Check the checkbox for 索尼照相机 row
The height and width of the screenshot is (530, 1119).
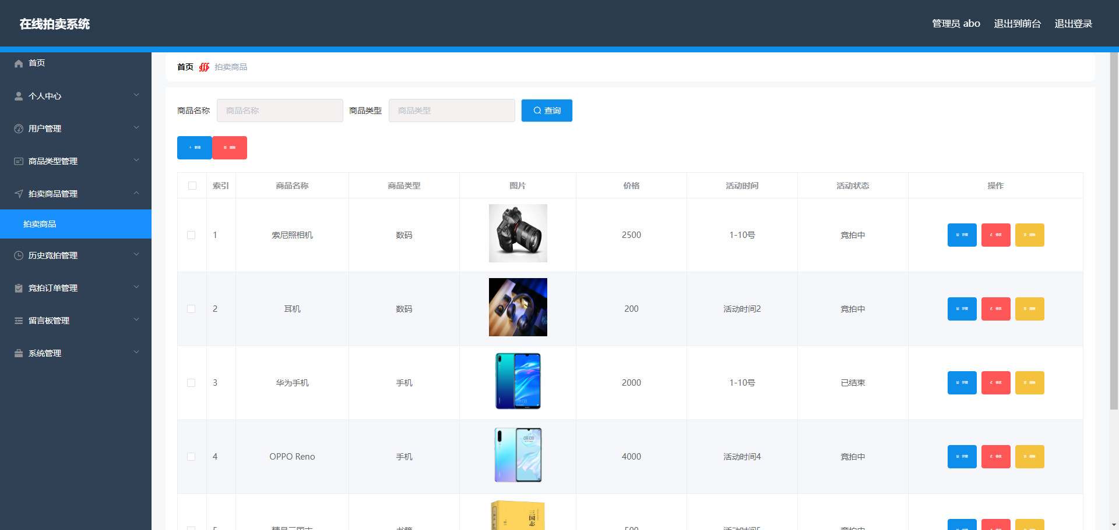coord(191,235)
